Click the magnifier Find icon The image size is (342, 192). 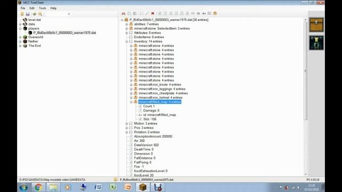[41, 14]
